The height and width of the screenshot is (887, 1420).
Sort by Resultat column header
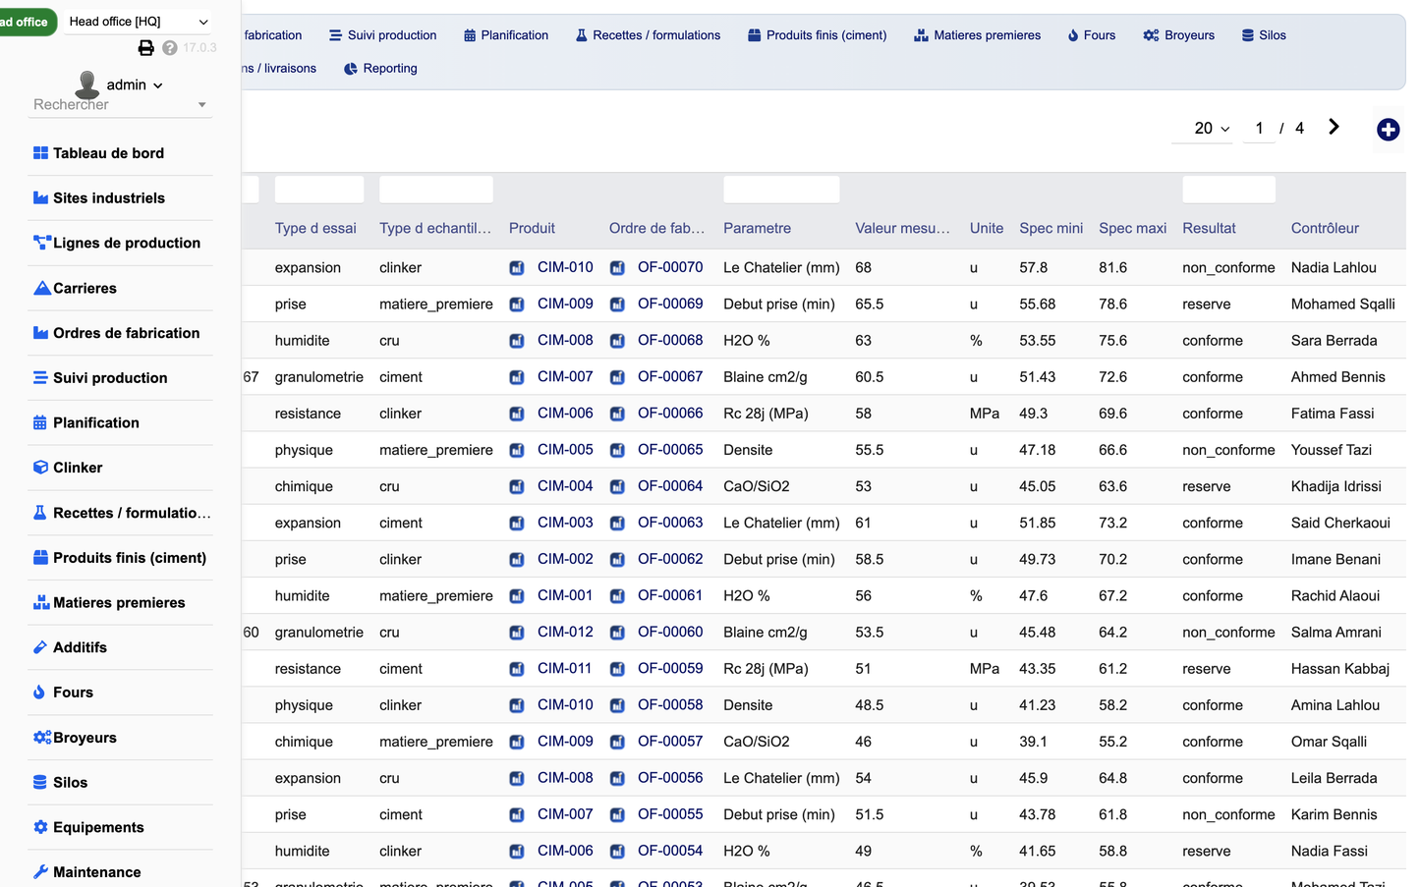(x=1209, y=228)
